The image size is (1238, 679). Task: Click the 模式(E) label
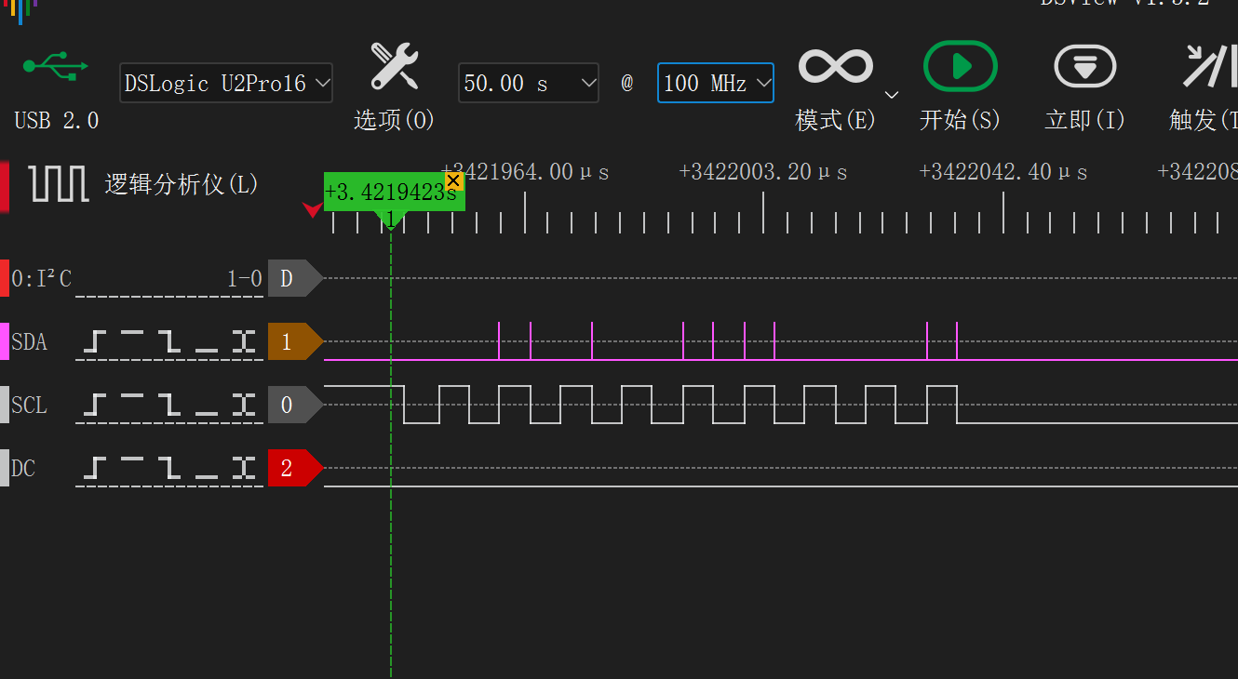click(x=836, y=120)
